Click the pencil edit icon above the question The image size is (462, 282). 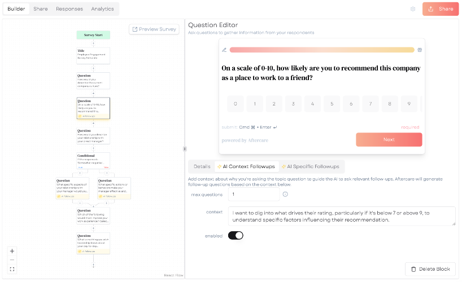pyautogui.click(x=224, y=50)
